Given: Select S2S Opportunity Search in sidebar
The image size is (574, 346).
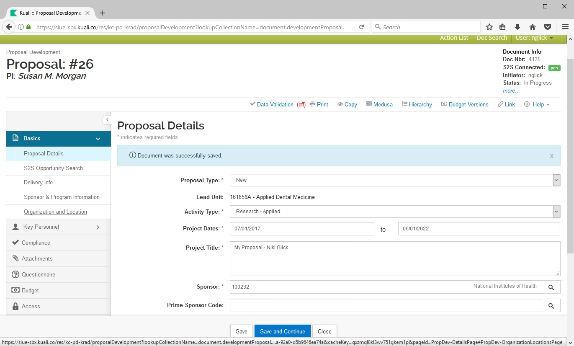Looking at the screenshot, I should coord(53,168).
